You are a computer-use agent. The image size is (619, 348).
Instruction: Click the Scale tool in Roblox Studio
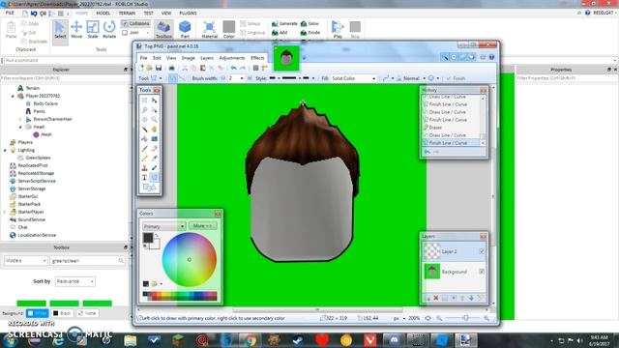point(93,30)
